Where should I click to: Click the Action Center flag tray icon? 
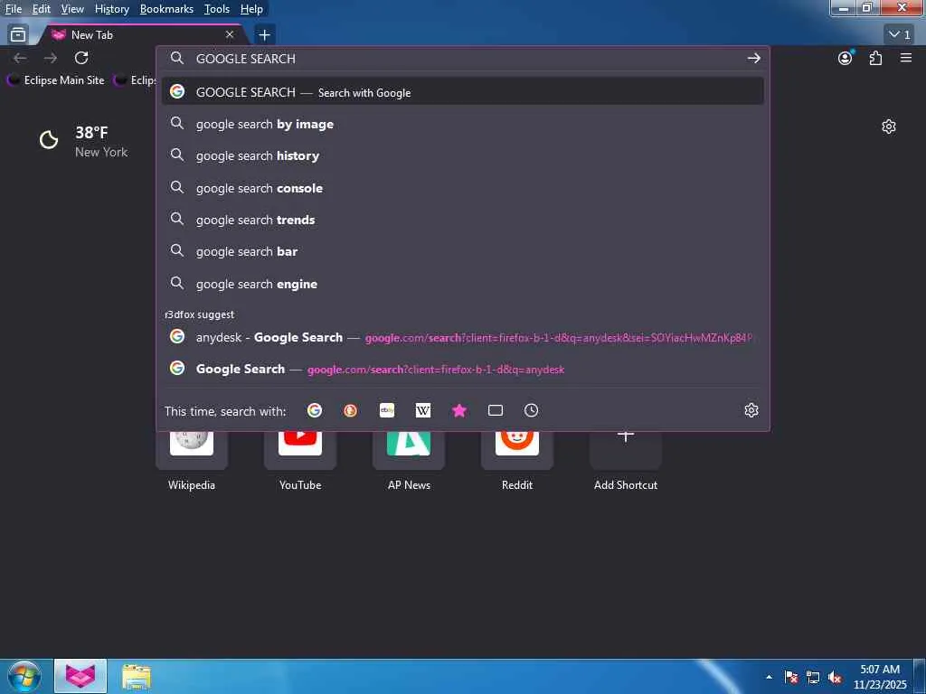click(x=791, y=677)
